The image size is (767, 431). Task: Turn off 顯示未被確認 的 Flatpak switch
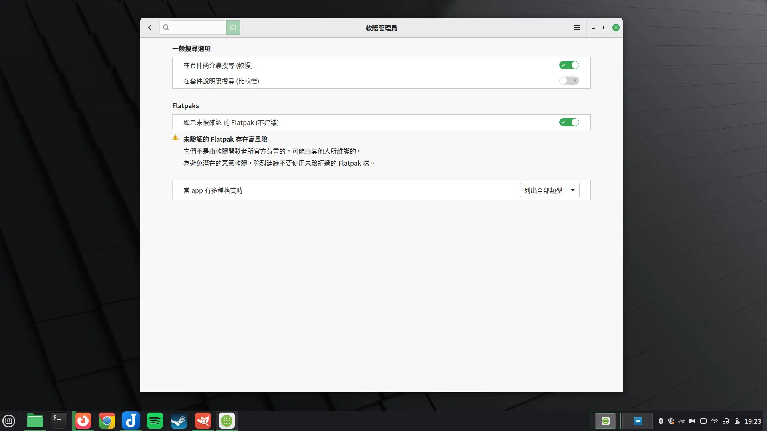(x=569, y=122)
